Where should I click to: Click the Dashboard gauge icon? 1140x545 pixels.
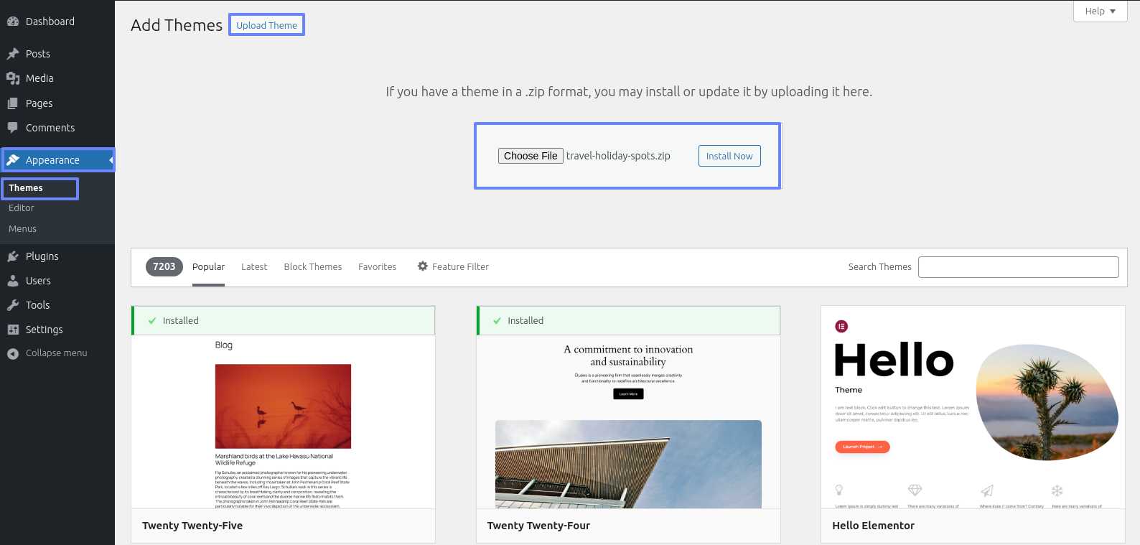13,22
